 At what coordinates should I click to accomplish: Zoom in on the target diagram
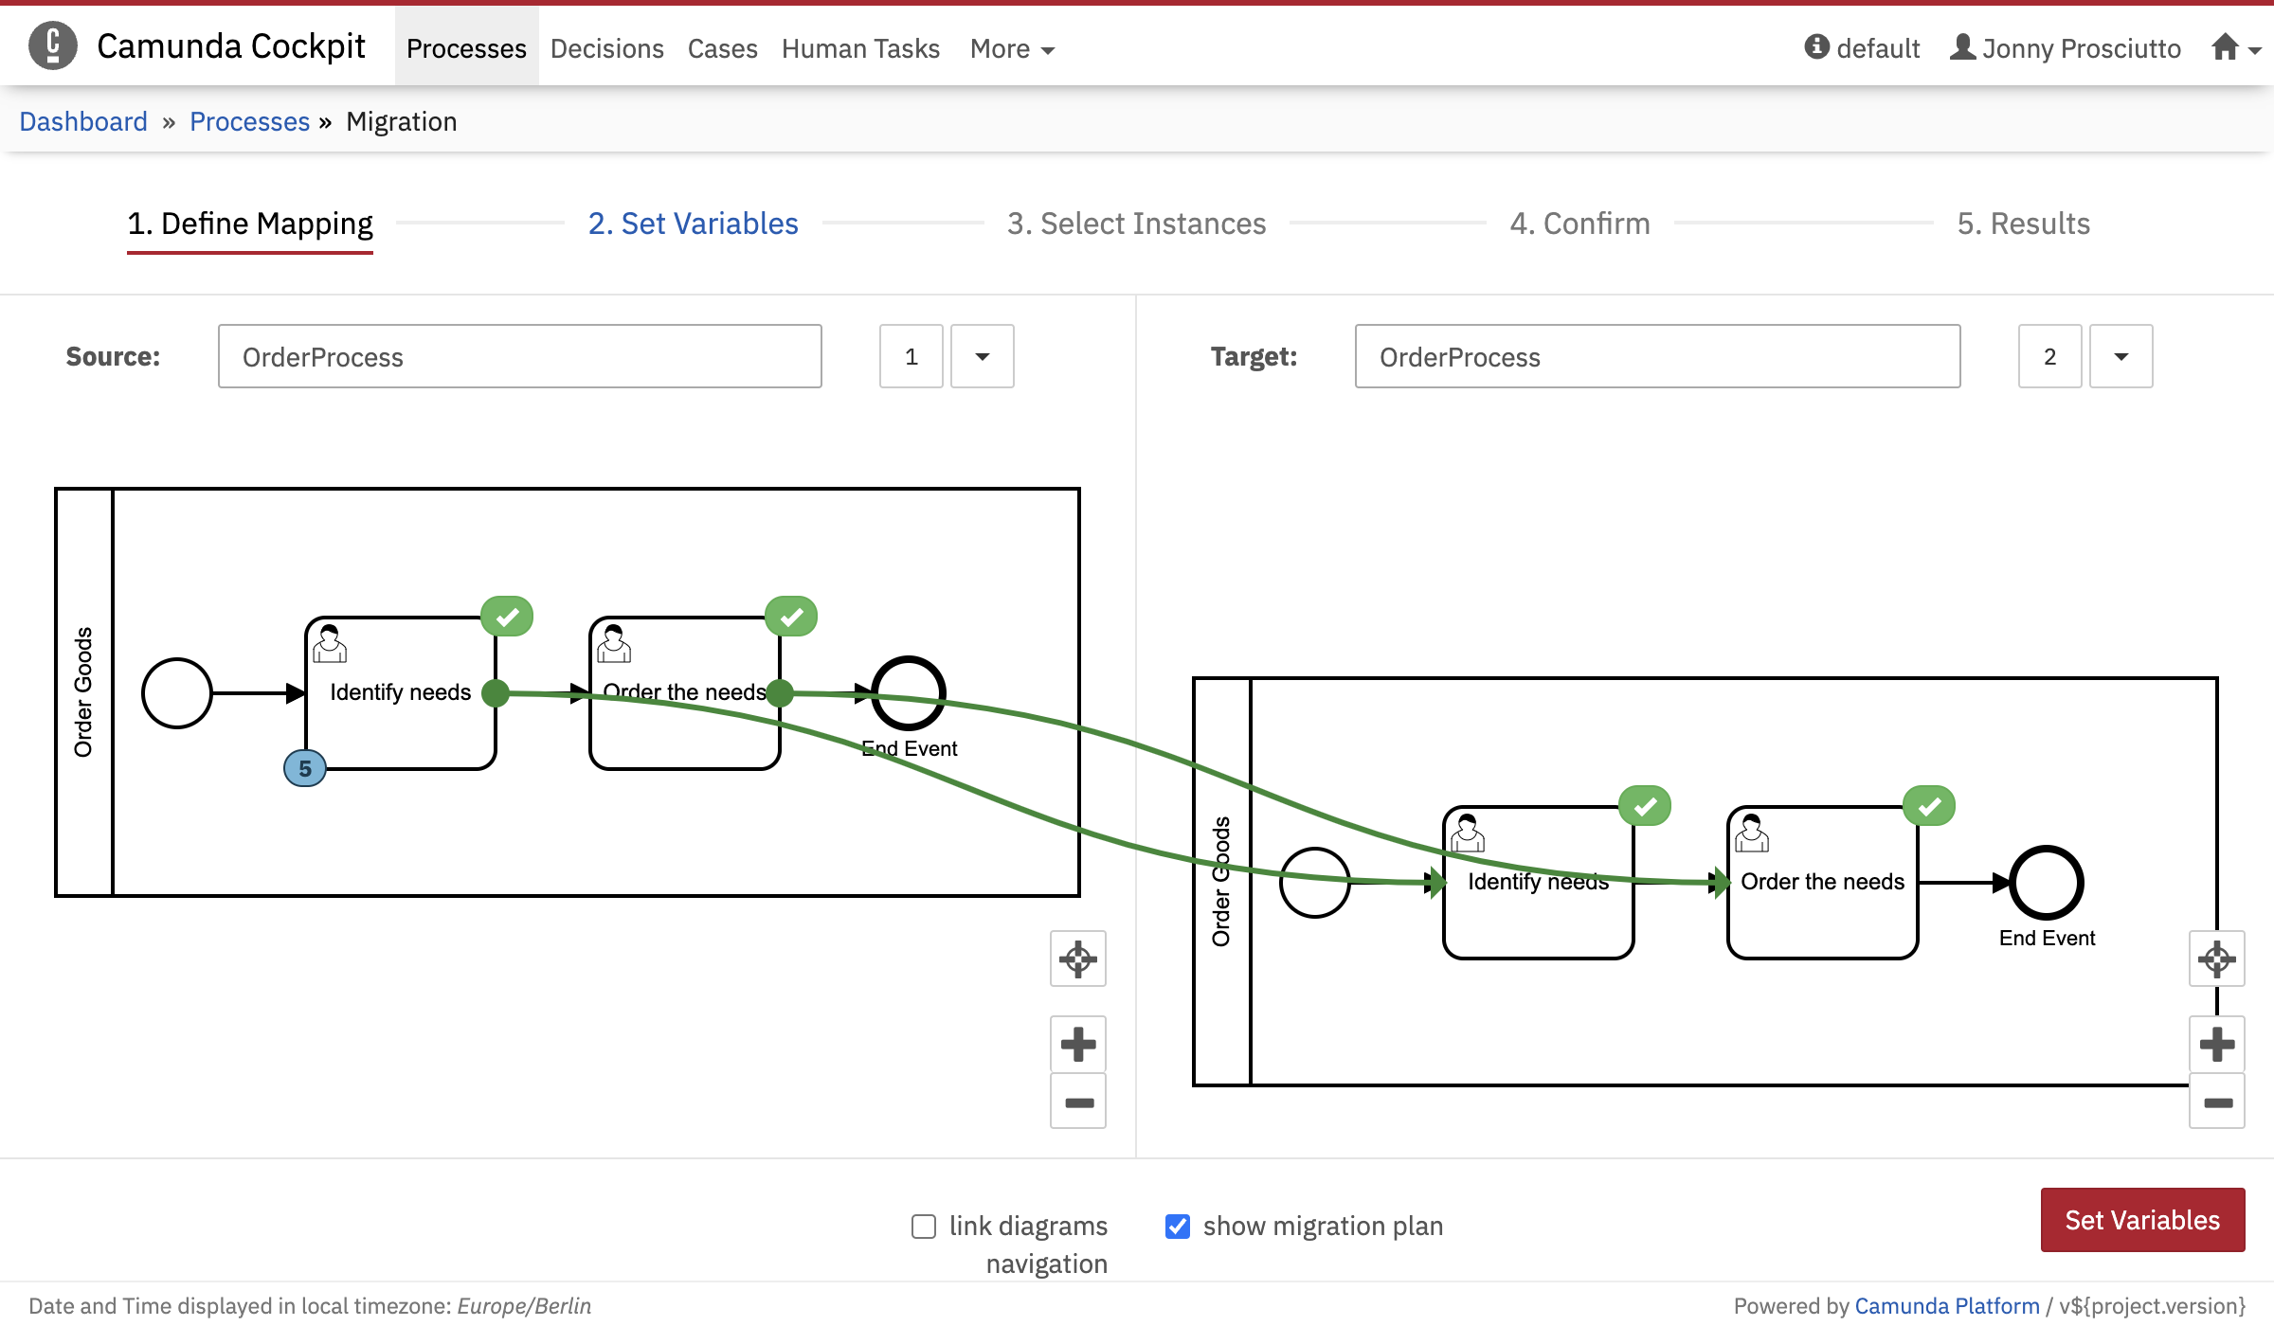(2217, 1044)
